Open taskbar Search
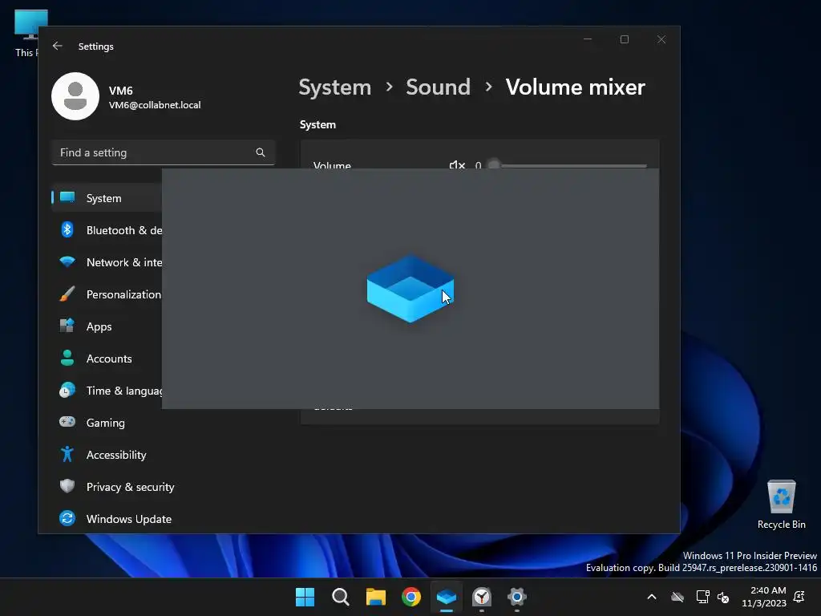 (340, 597)
